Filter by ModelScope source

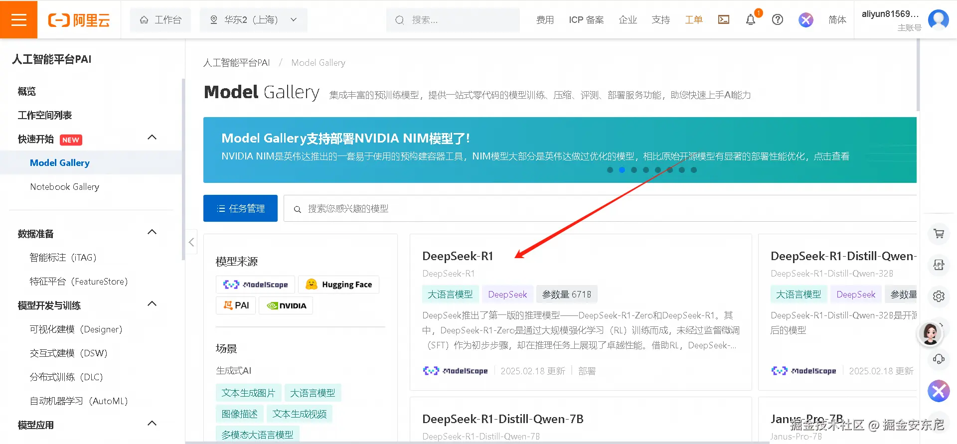coord(255,285)
